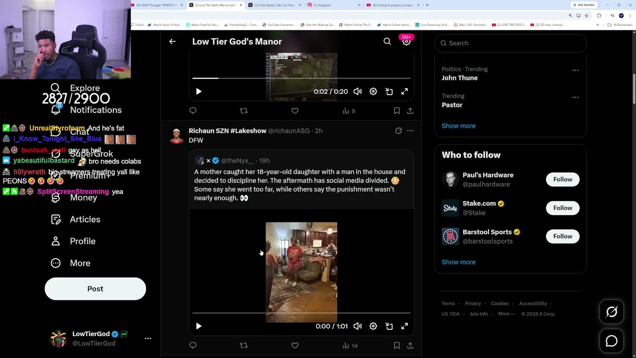Enable picture-in-picture on the 1:01 video
The image size is (636, 358).
(x=389, y=326)
